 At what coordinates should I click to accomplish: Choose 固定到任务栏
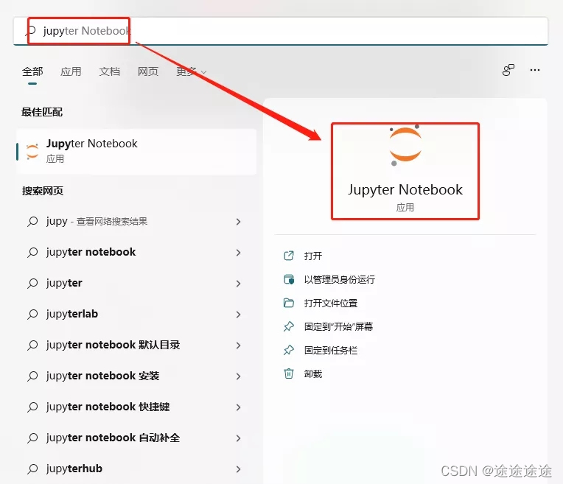(330, 351)
